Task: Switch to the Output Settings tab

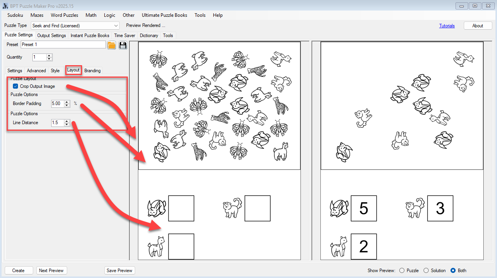Action: click(x=52, y=36)
